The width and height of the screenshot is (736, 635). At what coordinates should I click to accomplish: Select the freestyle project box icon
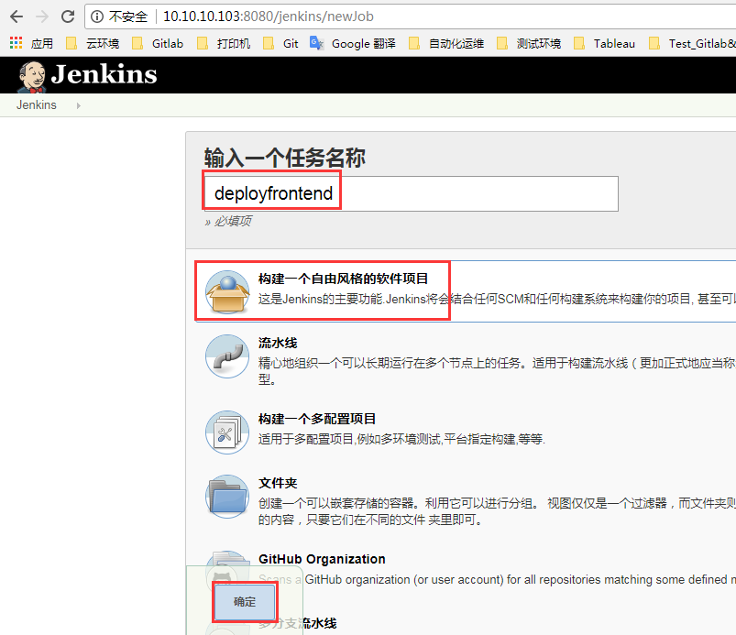click(227, 292)
